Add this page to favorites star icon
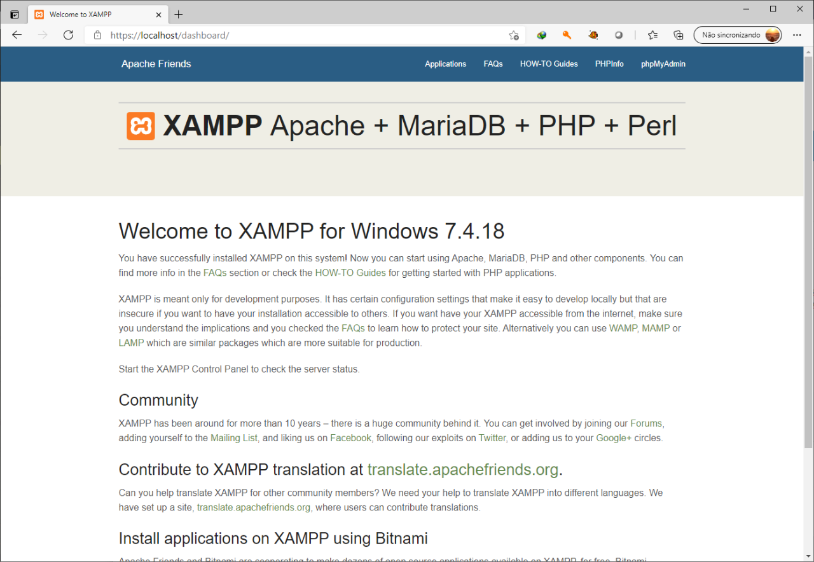 514,36
